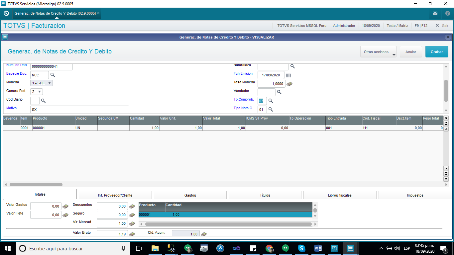The height and width of the screenshot is (255, 454).
Task: Open lookup search for Vendedor field
Action: click(x=279, y=92)
